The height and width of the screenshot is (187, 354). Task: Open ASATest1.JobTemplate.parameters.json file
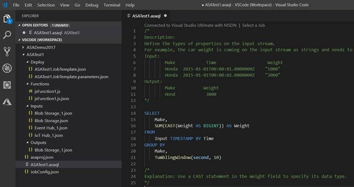coord(69,77)
